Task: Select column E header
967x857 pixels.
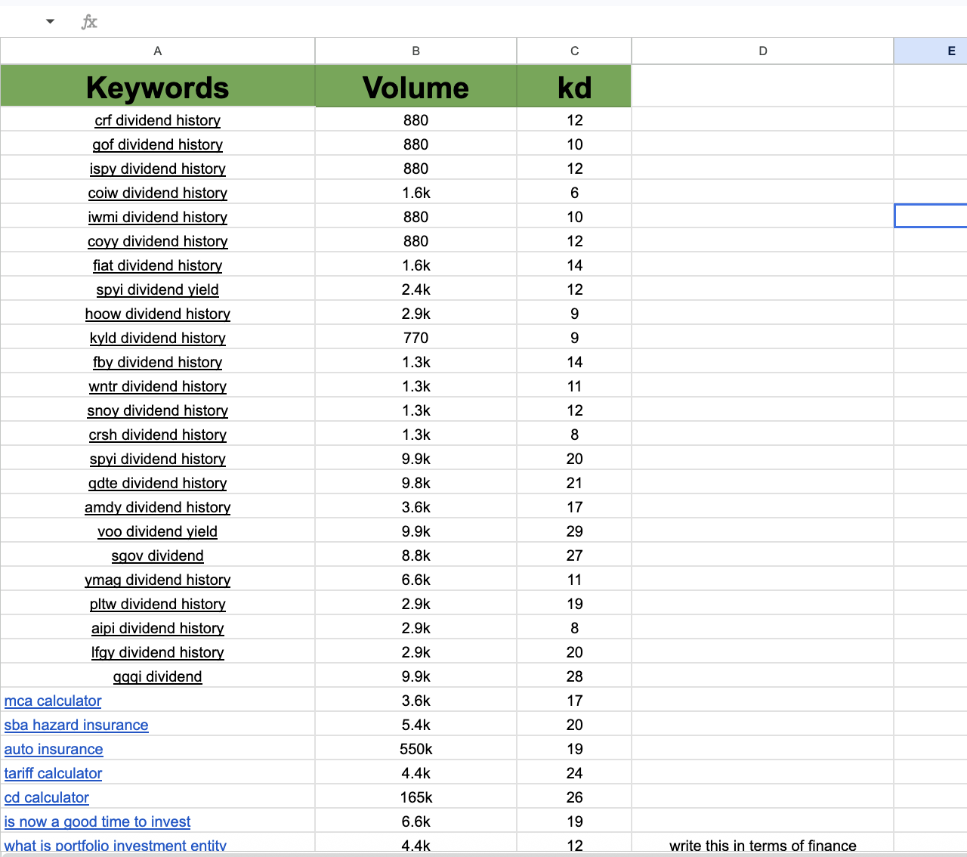Action: point(931,51)
